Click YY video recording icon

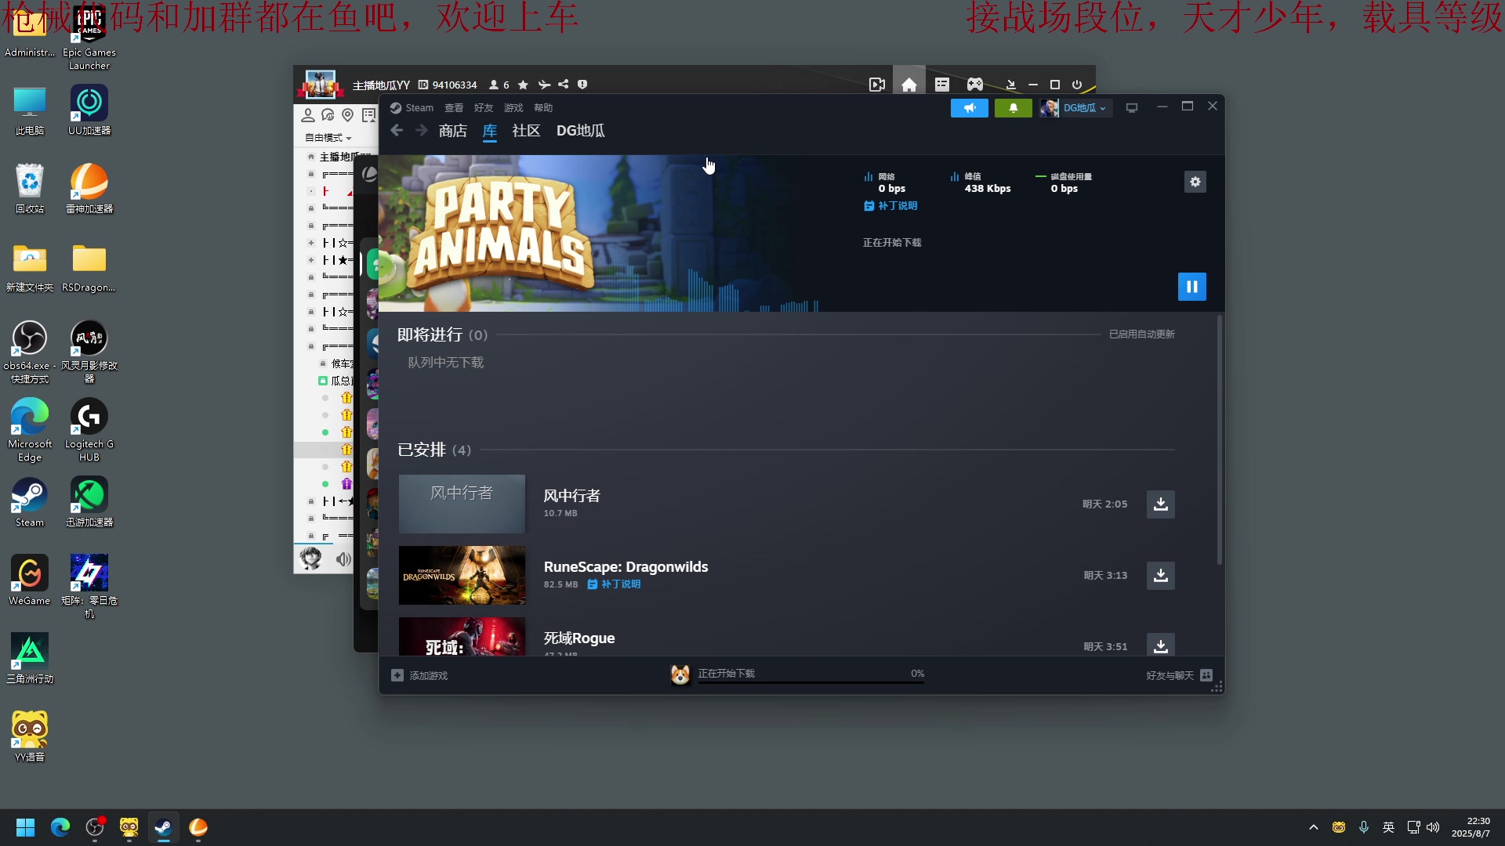[x=877, y=85]
